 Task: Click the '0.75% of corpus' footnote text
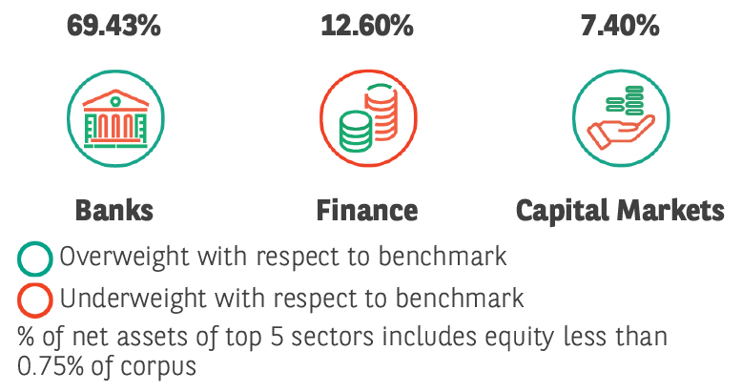(x=107, y=365)
